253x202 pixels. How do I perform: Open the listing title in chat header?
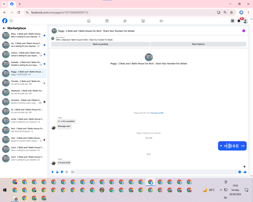click(x=96, y=31)
